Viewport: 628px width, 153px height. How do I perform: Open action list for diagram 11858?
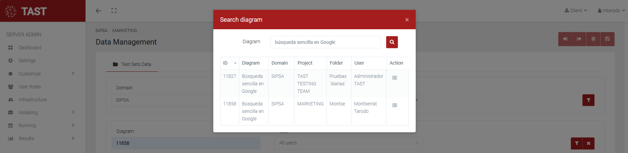394,105
